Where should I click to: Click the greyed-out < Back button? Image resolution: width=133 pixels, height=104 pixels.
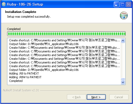point(76,97)
